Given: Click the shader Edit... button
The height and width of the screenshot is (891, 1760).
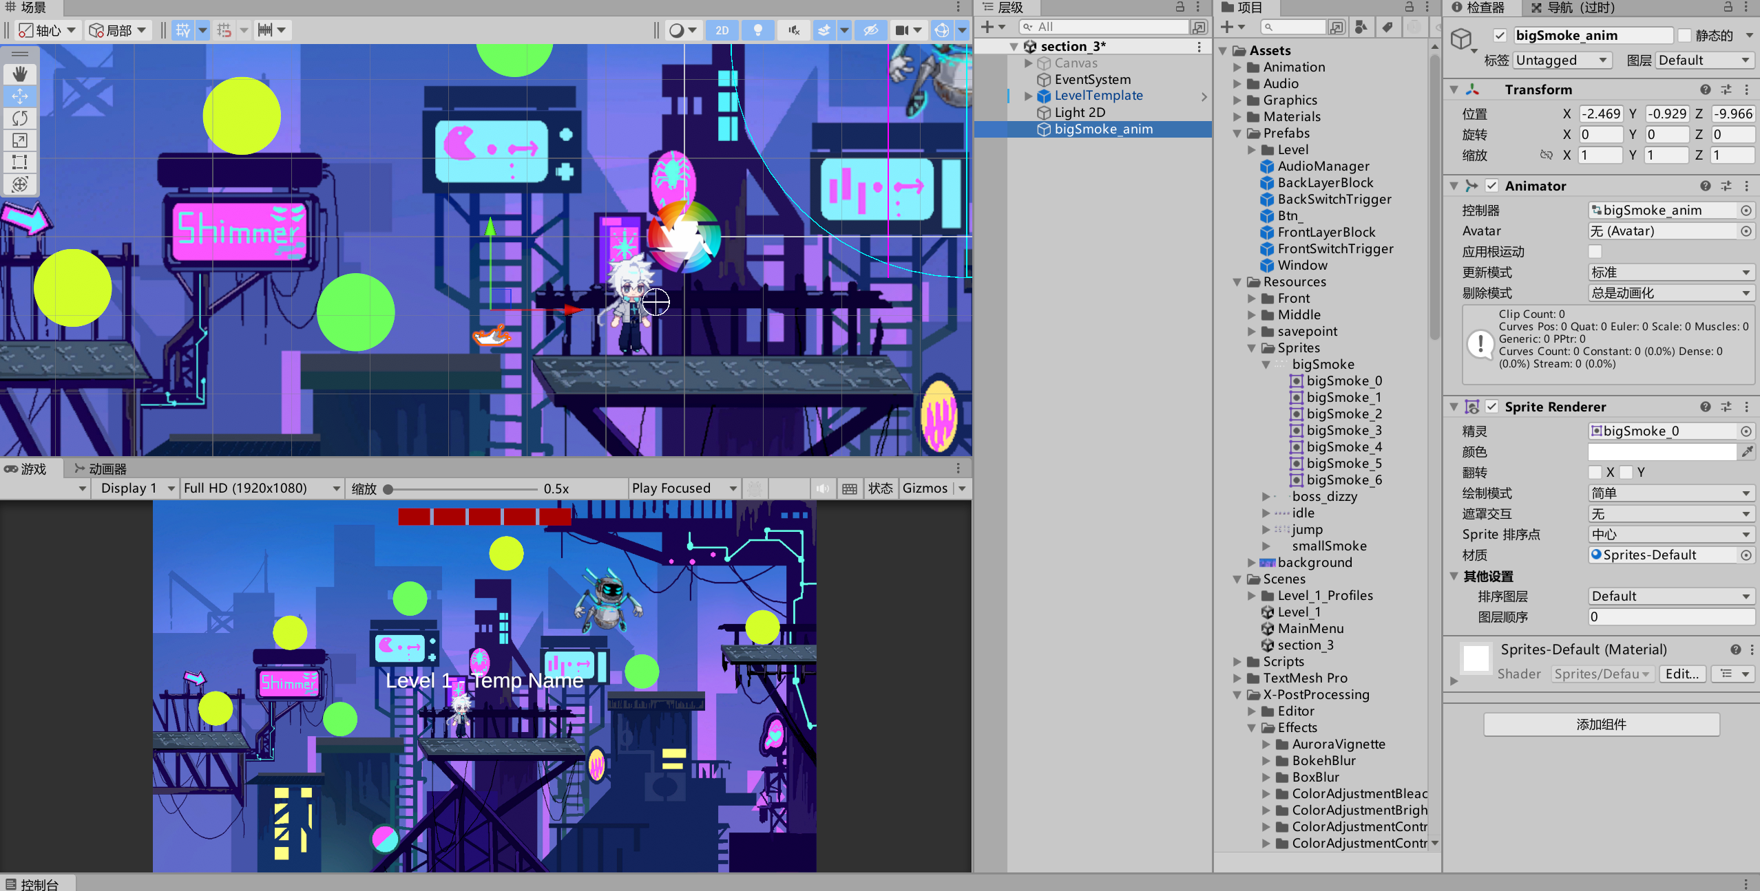Looking at the screenshot, I should [1682, 674].
